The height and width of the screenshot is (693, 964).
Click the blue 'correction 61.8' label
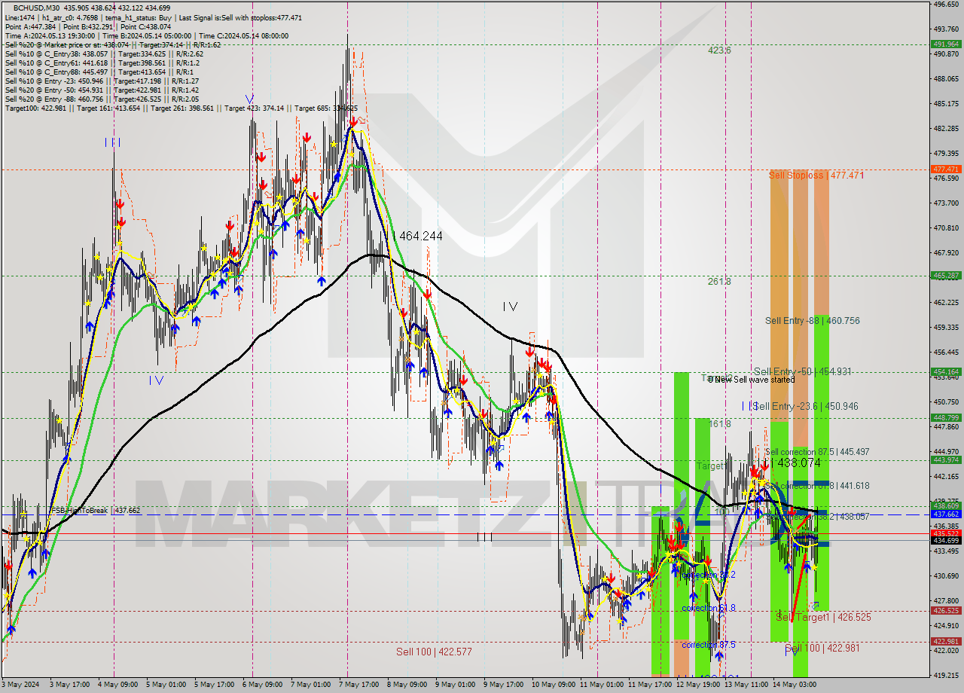[x=709, y=608]
